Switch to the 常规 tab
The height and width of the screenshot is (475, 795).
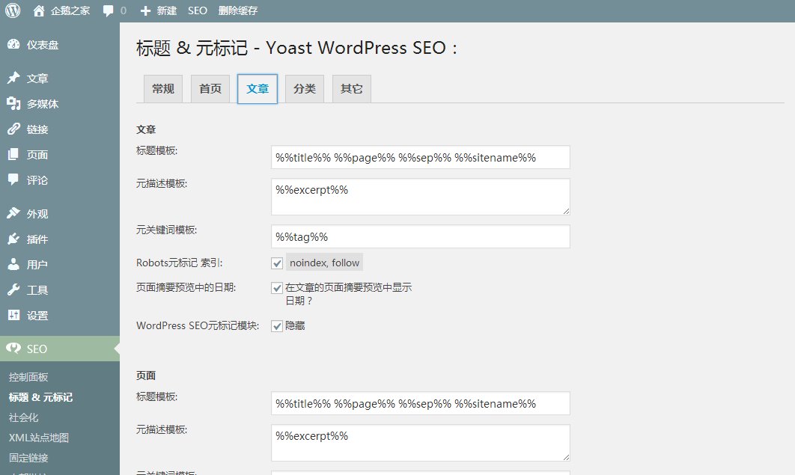163,88
